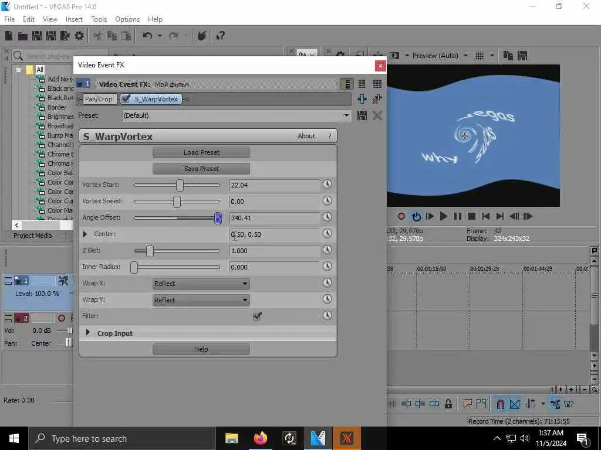Screen dimensions: 601x450
Task: Animate Center keyframe clock icon
Action: pyautogui.click(x=327, y=234)
